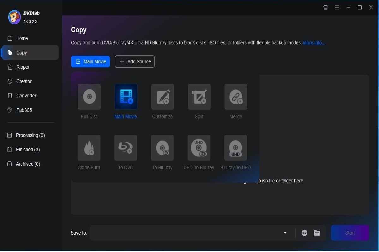The height and width of the screenshot is (252, 379).
Task: Click the Copy page heading
Action: click(x=79, y=30)
